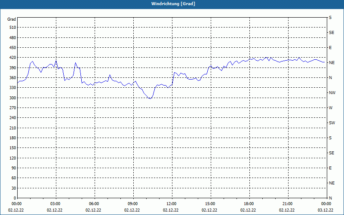Click the 30 degree axis label
Viewport: 344px width, 215px height.
pyautogui.click(x=14, y=188)
